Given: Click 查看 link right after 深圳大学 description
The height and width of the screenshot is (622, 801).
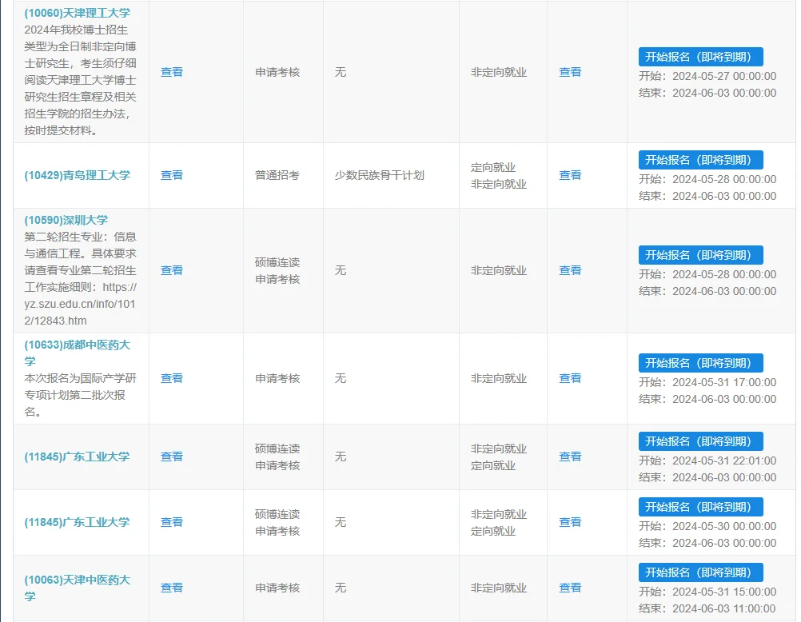Looking at the screenshot, I should point(172,270).
